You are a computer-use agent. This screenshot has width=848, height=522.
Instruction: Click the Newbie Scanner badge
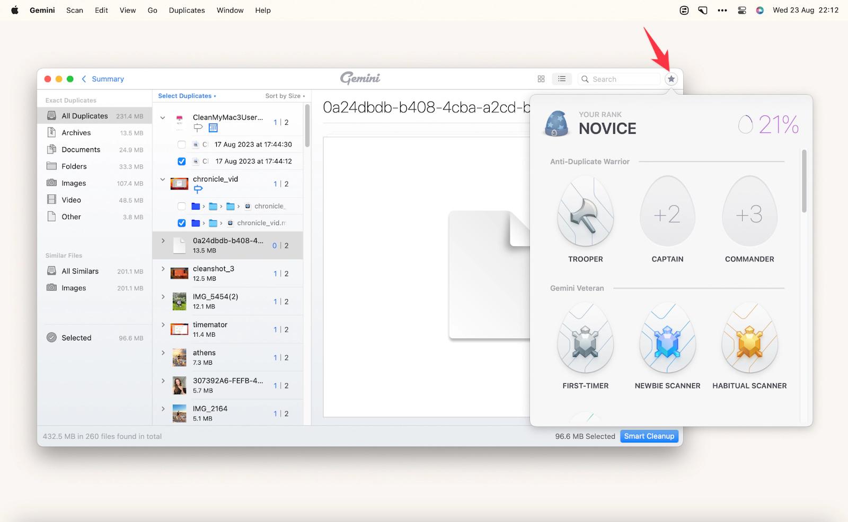pyautogui.click(x=667, y=338)
